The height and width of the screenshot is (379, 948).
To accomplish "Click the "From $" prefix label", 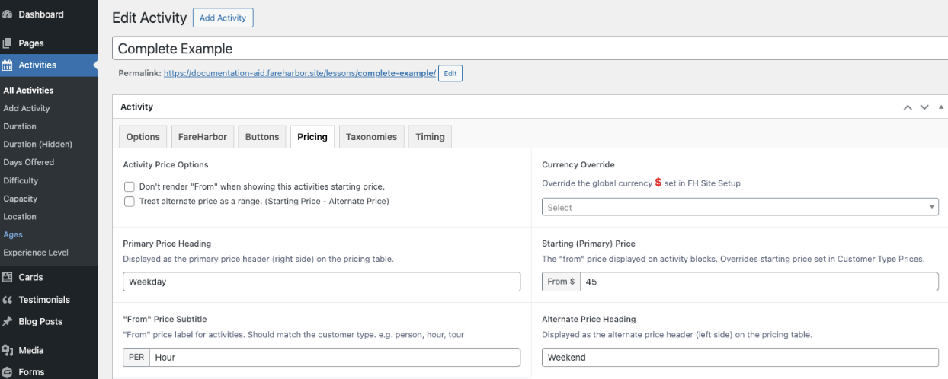I will tap(561, 282).
